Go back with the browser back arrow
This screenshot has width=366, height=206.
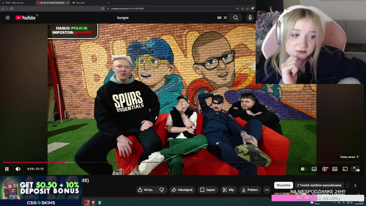3,9
